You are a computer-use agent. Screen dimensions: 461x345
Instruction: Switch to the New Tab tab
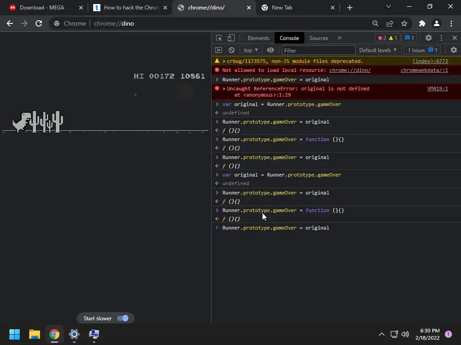pyautogui.click(x=297, y=8)
